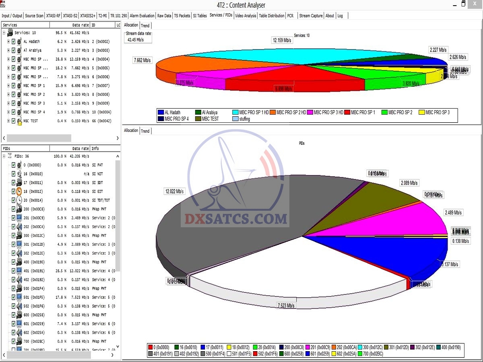The image size is (483, 362).
Task: Click the MBC PRO SP 2 service icon
Action: [x=19, y=95]
